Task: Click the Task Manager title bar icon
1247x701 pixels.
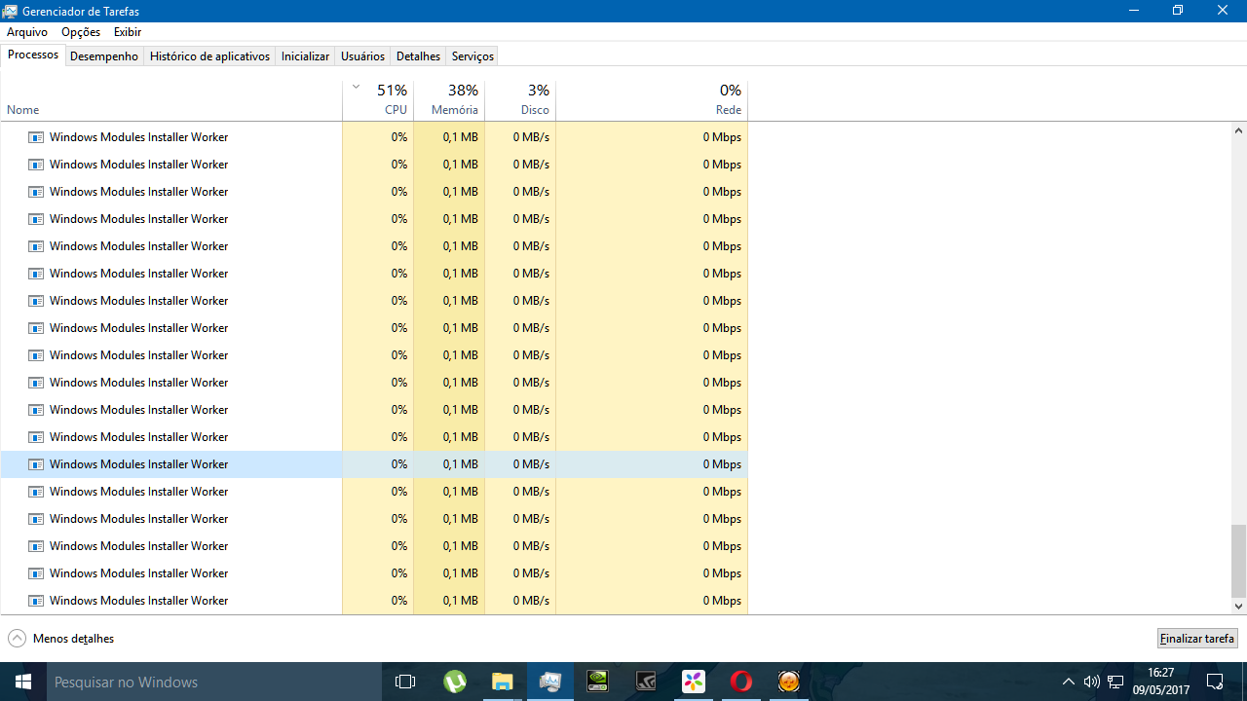Action: click(x=11, y=11)
